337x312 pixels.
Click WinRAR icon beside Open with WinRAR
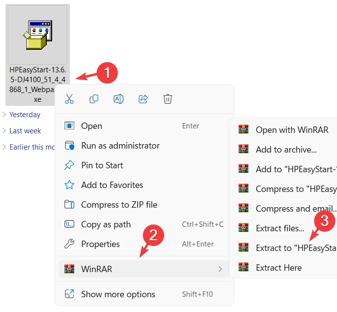pos(244,129)
